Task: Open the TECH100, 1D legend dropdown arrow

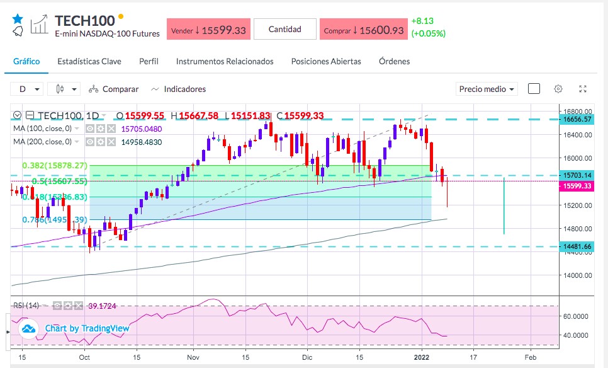Action: click(103, 116)
